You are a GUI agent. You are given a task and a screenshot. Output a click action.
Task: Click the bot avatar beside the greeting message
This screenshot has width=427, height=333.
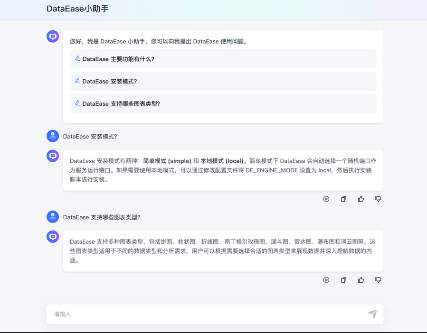pyautogui.click(x=53, y=37)
